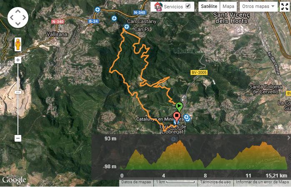Switch to Satélite view

click(209, 7)
